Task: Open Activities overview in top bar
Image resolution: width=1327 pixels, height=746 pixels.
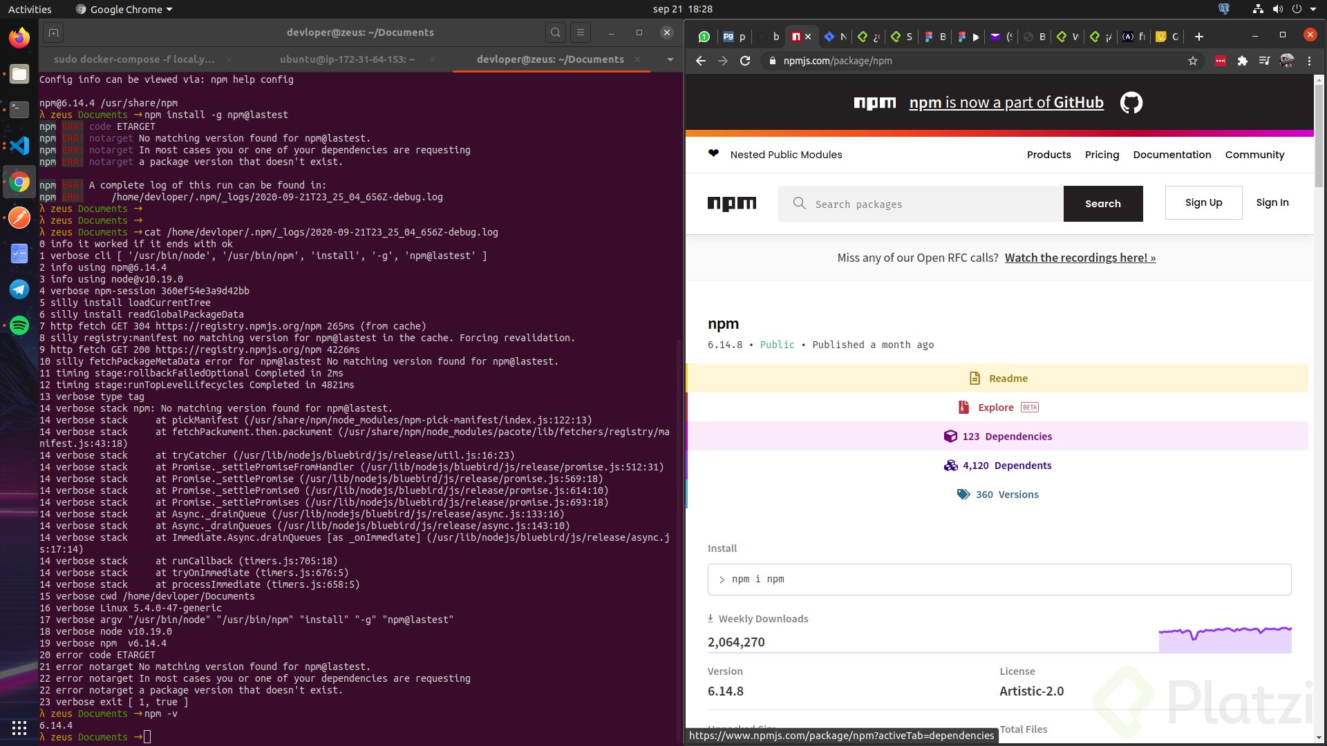Action: (x=30, y=9)
